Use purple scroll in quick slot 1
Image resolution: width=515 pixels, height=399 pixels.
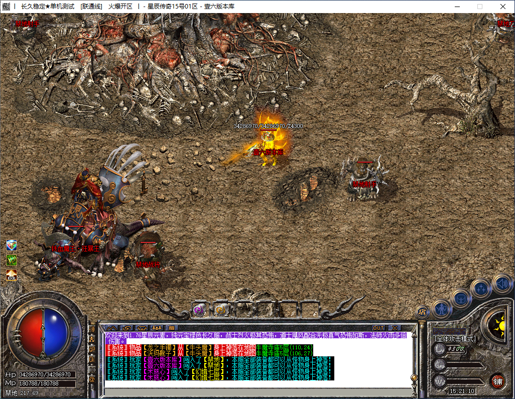pyautogui.click(x=199, y=310)
